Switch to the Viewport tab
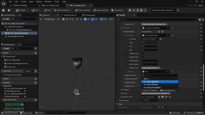This screenshot has width=205, height=115. point(46,15)
